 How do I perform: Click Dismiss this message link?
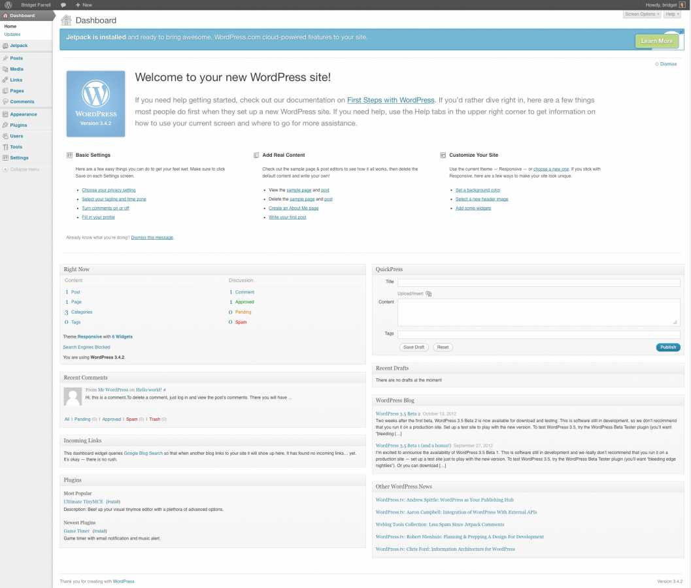(152, 237)
